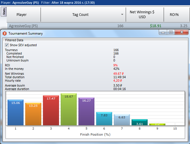Click the Tag Count sort arrow
The height and width of the screenshot is (144, 190).
coord(122,14)
